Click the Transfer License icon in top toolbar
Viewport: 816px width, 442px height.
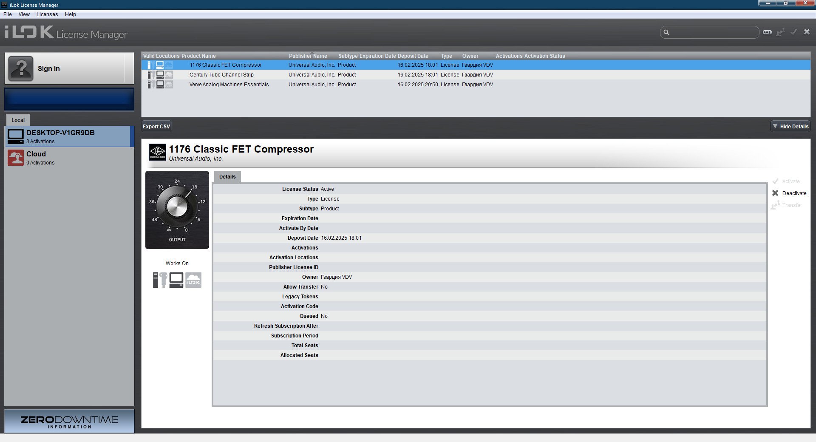point(780,32)
